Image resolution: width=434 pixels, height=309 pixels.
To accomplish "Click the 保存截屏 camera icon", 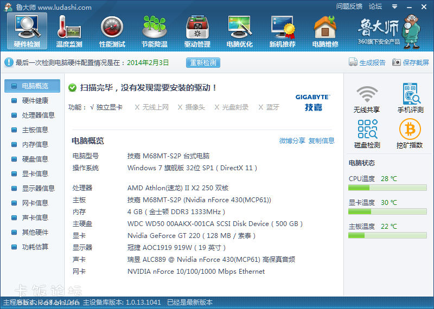I will (397, 62).
